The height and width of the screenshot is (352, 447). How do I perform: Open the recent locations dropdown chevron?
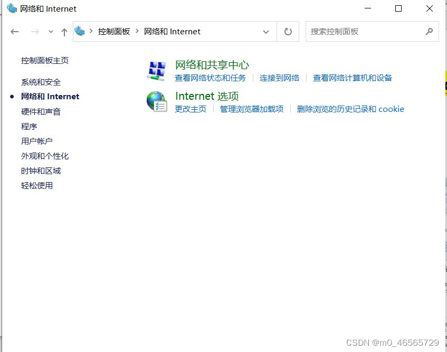coord(51,32)
